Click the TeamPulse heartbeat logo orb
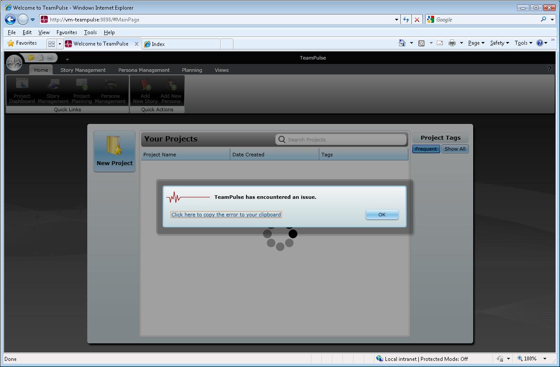 [x=14, y=63]
